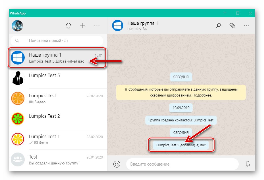Open the Lumpics Test chat with Видео
The height and width of the screenshot is (180, 264).
(x=58, y=99)
